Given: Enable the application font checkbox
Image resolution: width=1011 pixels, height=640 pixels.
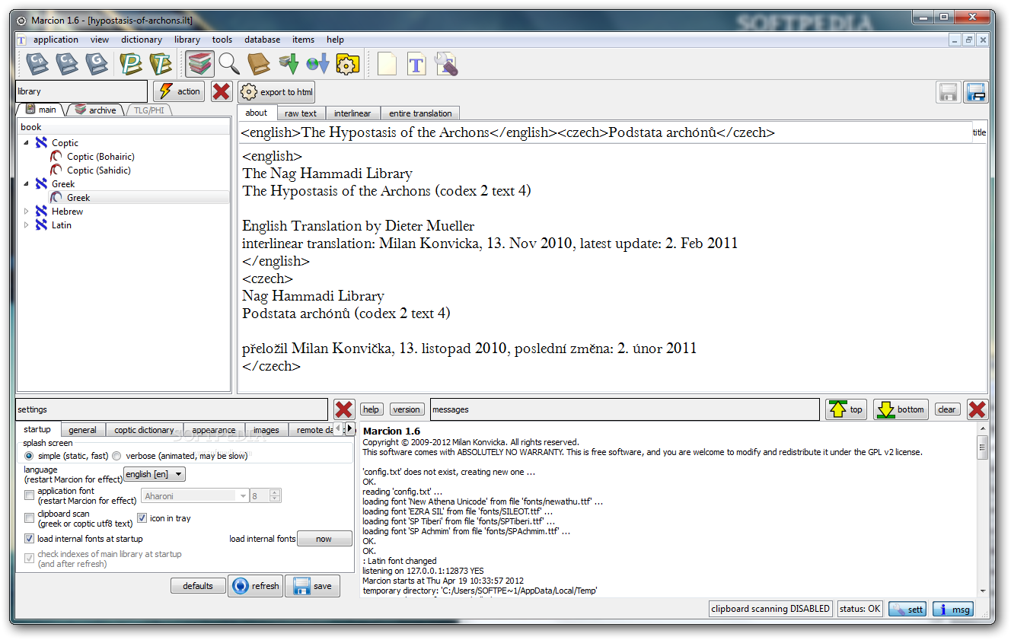Looking at the screenshot, I should pos(30,496).
